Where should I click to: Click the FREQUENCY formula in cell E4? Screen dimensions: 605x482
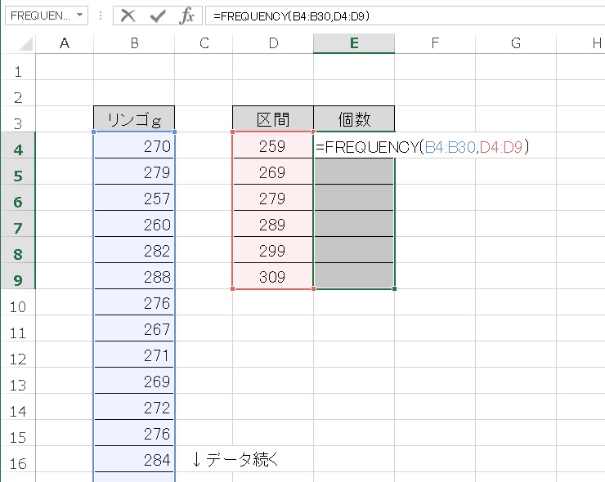tap(423, 146)
